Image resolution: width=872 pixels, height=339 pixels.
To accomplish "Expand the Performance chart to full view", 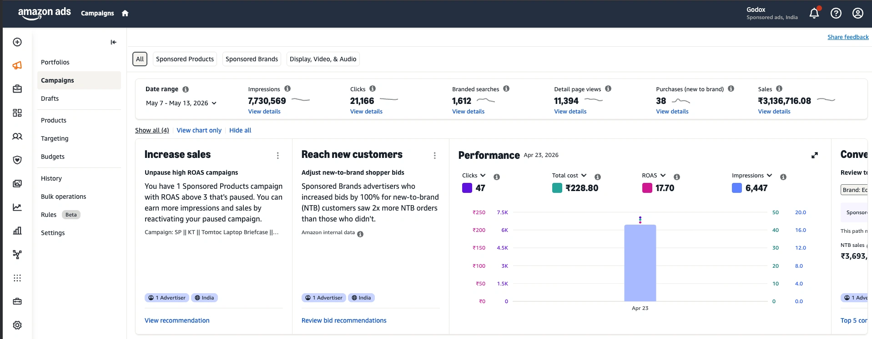I will (x=815, y=155).
